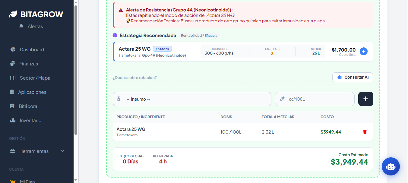408x183 pixels.
Task: Click the Bitácora book icon
Action: 12,106
